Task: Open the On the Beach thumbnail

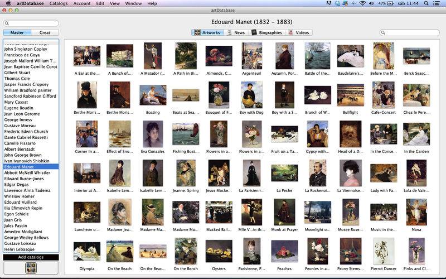Action: coord(120,252)
